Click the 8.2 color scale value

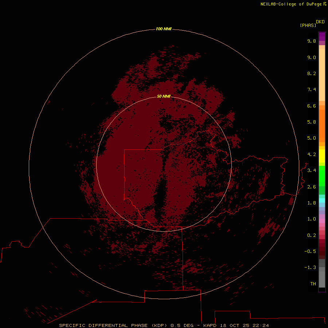312,73
